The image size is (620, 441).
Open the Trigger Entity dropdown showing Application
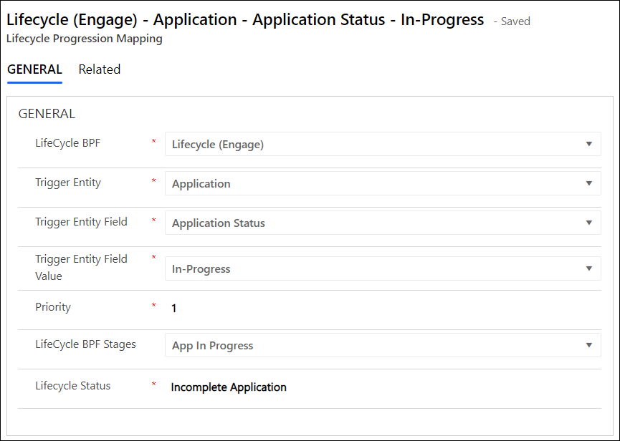[x=382, y=183]
